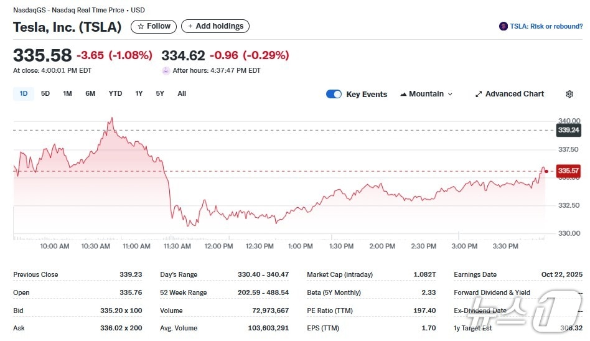The image size is (590, 341).
Task: Click the purple TSLA news badge icon
Action: (503, 26)
